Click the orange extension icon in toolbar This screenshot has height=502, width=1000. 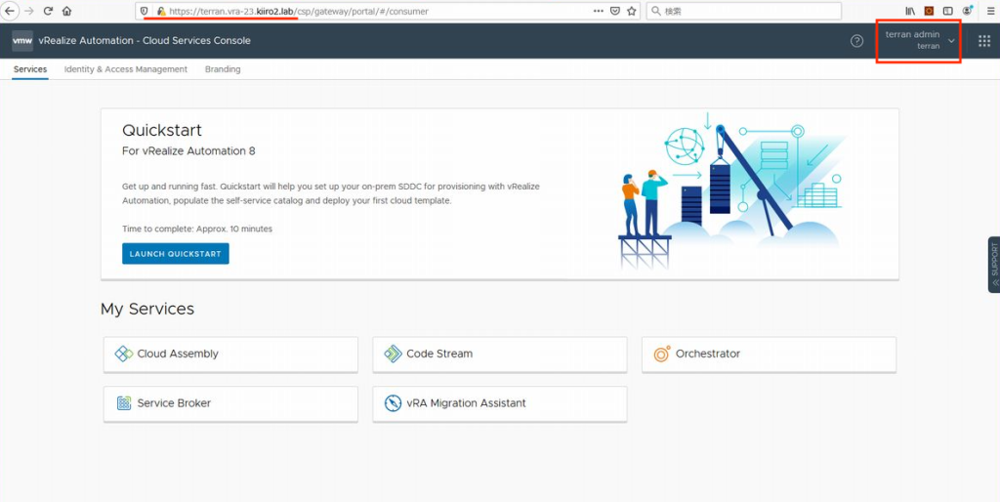pos(930,11)
